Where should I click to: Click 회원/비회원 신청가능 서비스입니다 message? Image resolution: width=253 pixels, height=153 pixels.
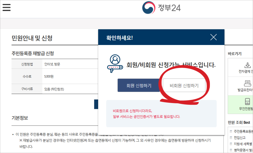(x=171, y=65)
